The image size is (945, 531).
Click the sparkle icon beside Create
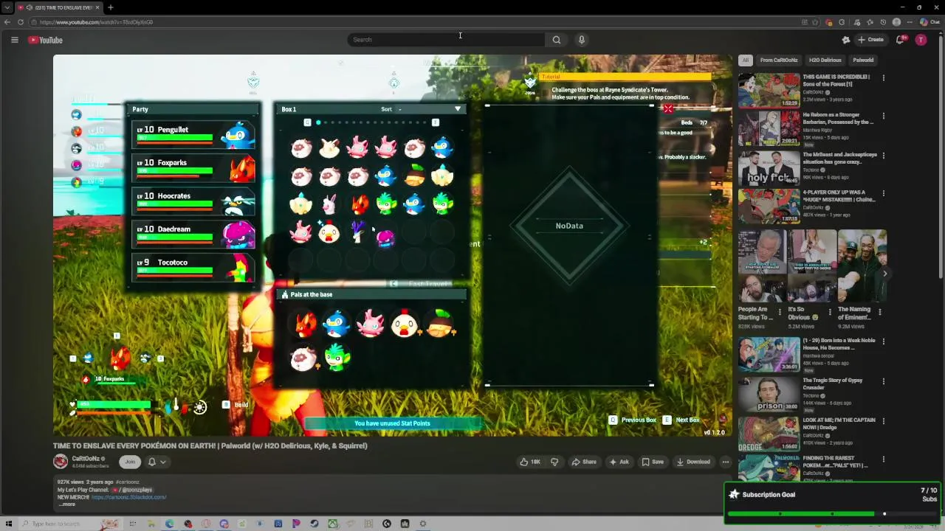click(x=846, y=40)
